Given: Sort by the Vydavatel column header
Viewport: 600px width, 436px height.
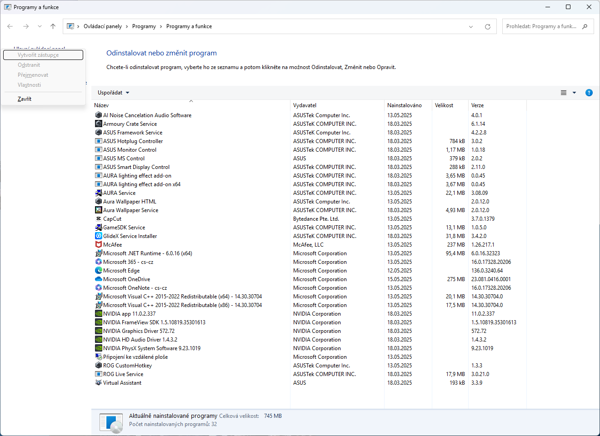Looking at the screenshot, I should click(305, 105).
